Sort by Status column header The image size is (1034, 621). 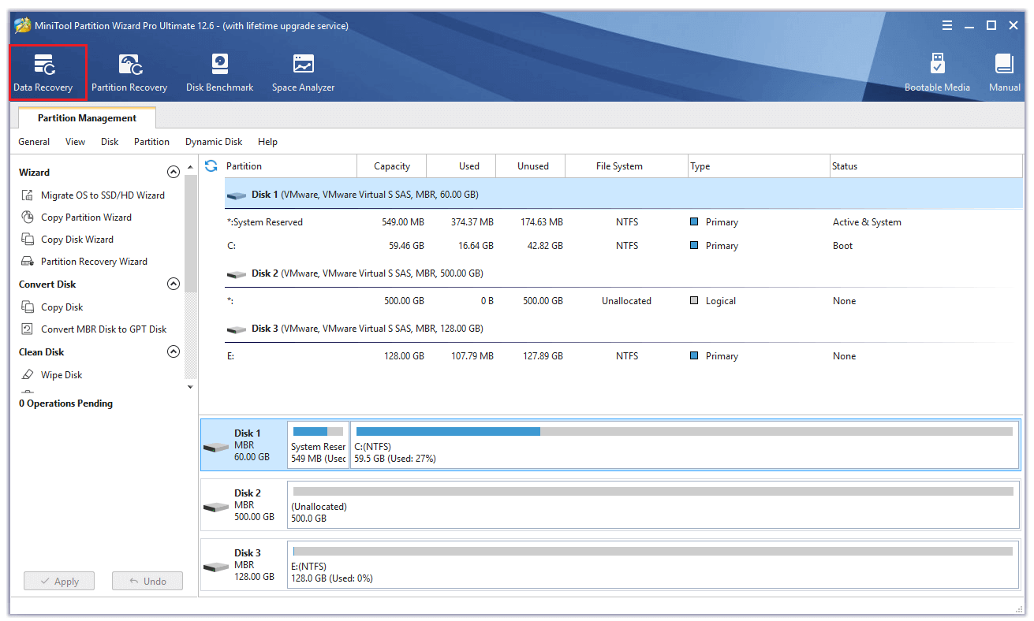926,166
